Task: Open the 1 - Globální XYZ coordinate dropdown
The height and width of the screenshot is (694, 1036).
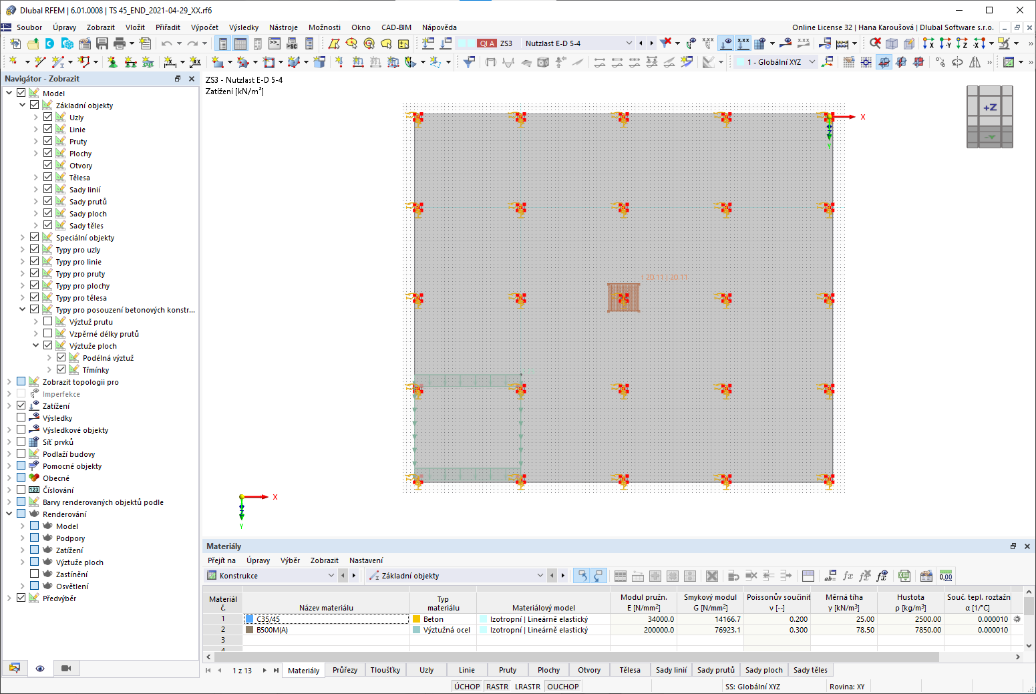Action: (812, 62)
